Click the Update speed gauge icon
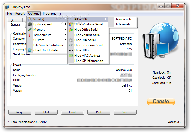 (30, 24)
